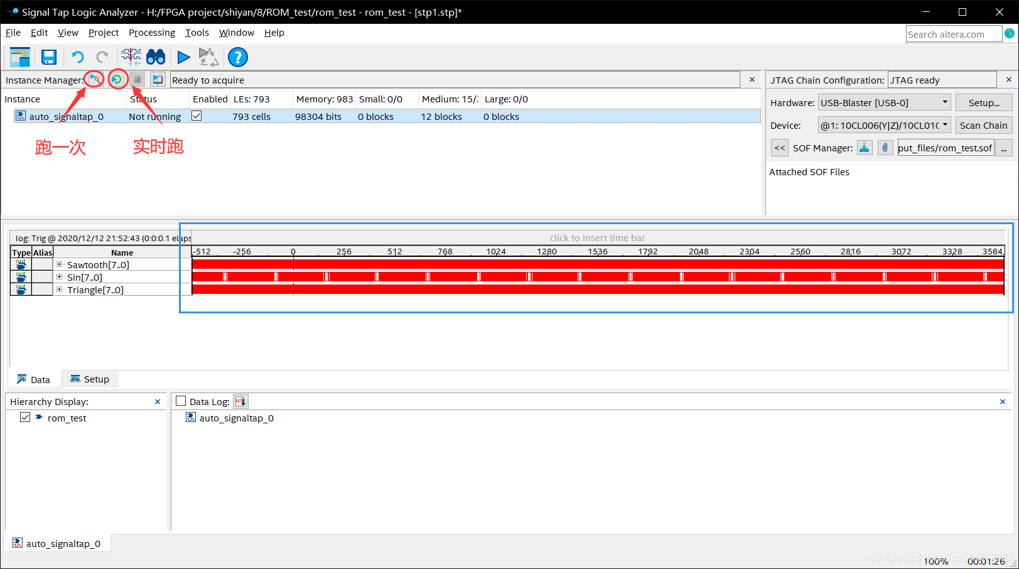Switch to the Data tab
Viewport: 1019px width, 569px height.
click(x=34, y=379)
